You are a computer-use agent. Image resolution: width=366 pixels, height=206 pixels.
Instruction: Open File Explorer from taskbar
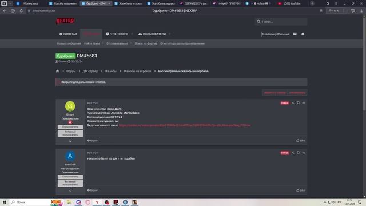(x=69, y=202)
